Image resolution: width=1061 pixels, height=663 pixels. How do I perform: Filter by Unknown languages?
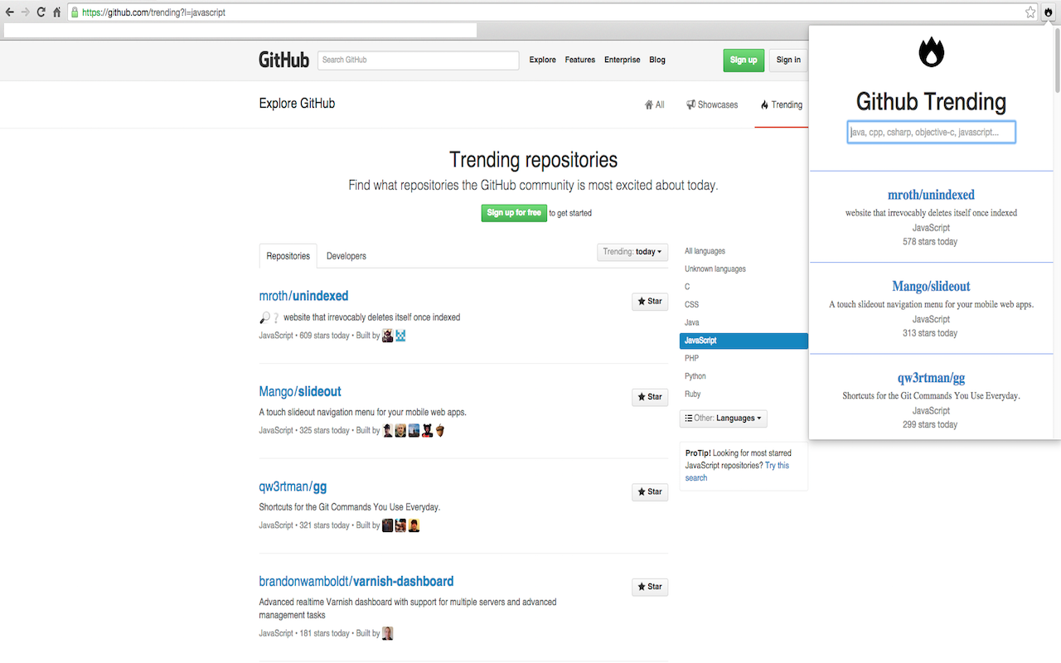715,269
